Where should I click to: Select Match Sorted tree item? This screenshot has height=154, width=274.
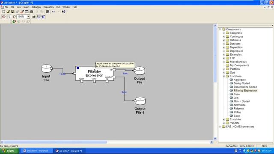click(x=241, y=101)
